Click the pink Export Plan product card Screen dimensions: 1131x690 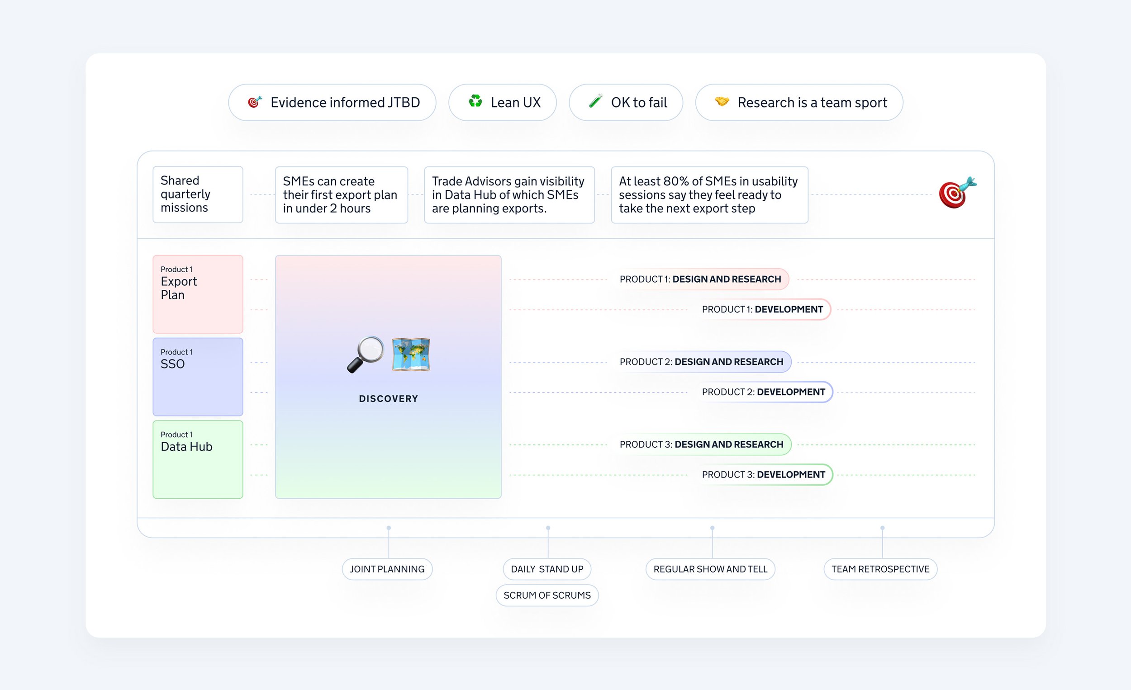tap(198, 294)
